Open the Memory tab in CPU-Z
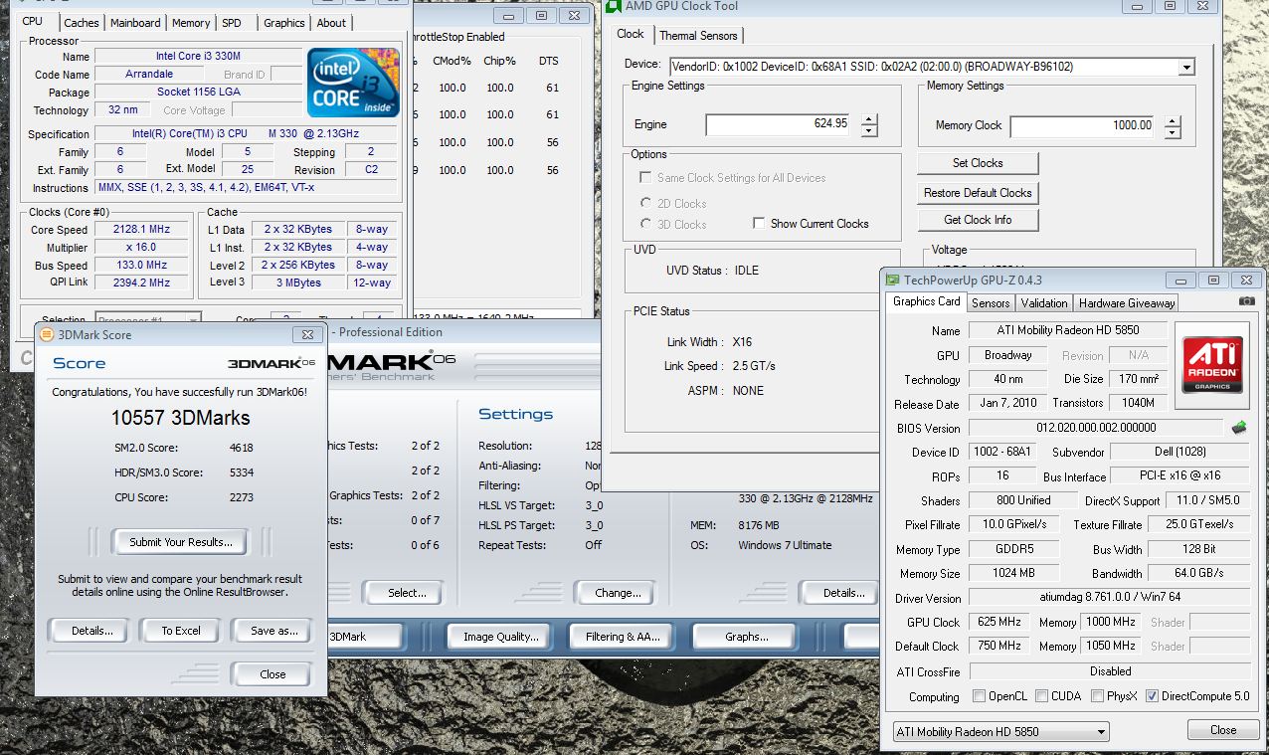 (x=191, y=23)
